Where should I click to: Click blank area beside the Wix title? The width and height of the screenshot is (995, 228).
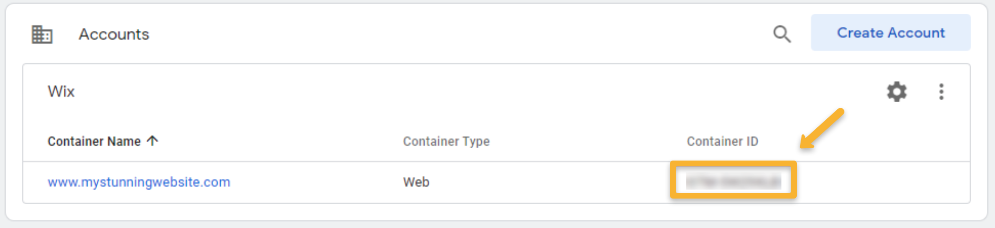point(429,91)
